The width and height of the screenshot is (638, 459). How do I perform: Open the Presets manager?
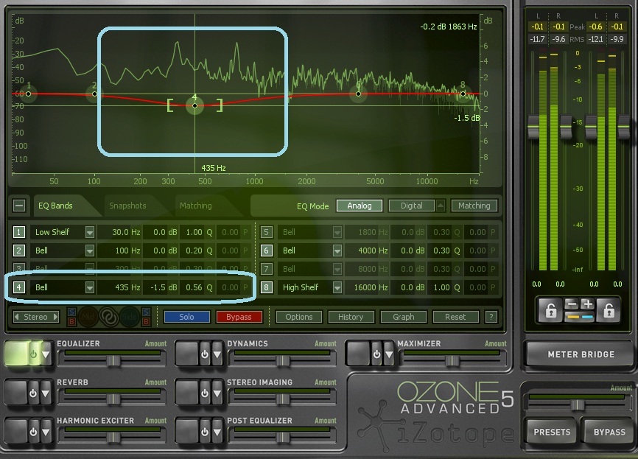(552, 432)
